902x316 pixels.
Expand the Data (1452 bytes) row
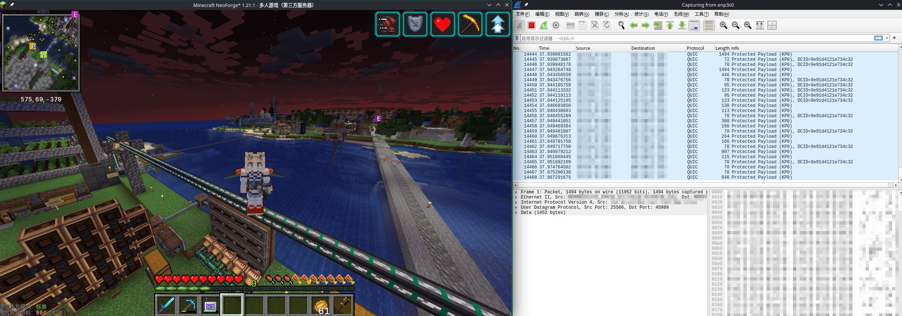(517, 212)
